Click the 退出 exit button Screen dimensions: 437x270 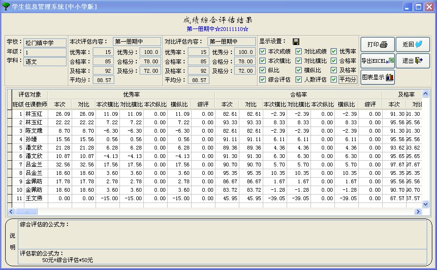click(x=413, y=61)
